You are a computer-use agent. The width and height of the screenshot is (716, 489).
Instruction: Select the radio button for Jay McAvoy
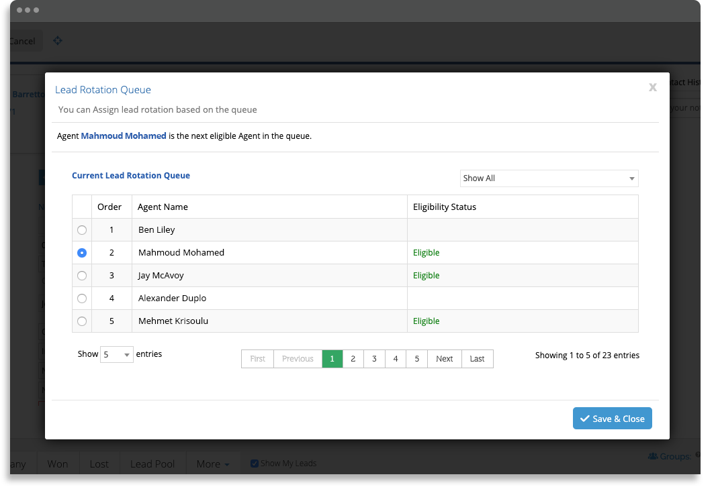pyautogui.click(x=81, y=275)
